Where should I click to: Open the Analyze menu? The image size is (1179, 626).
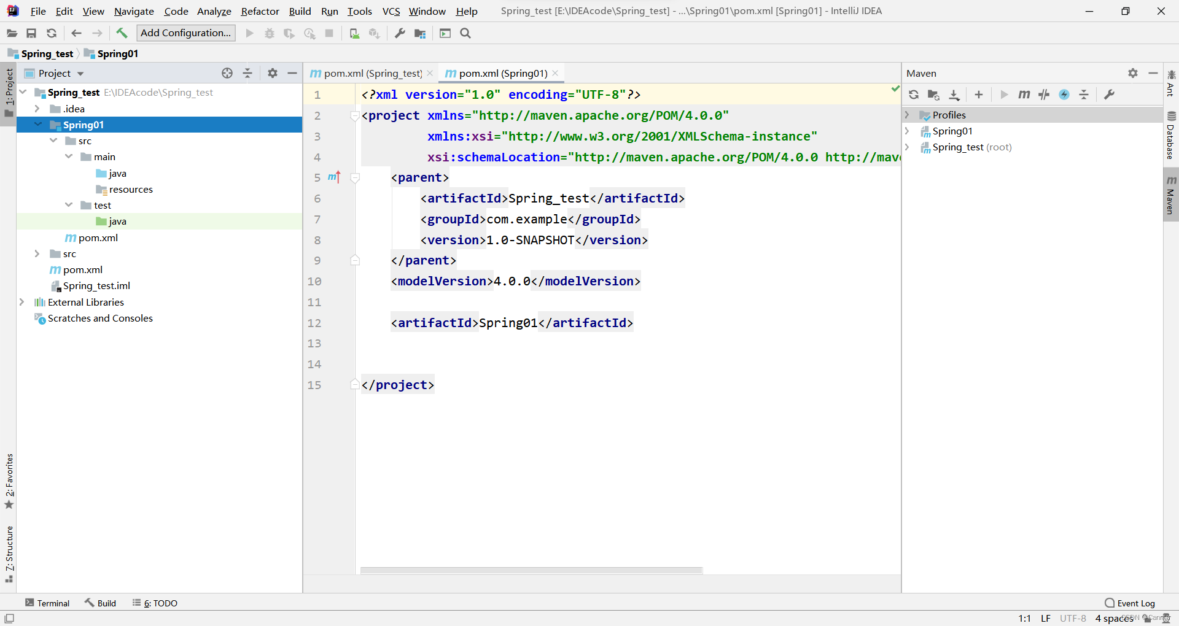point(214,11)
